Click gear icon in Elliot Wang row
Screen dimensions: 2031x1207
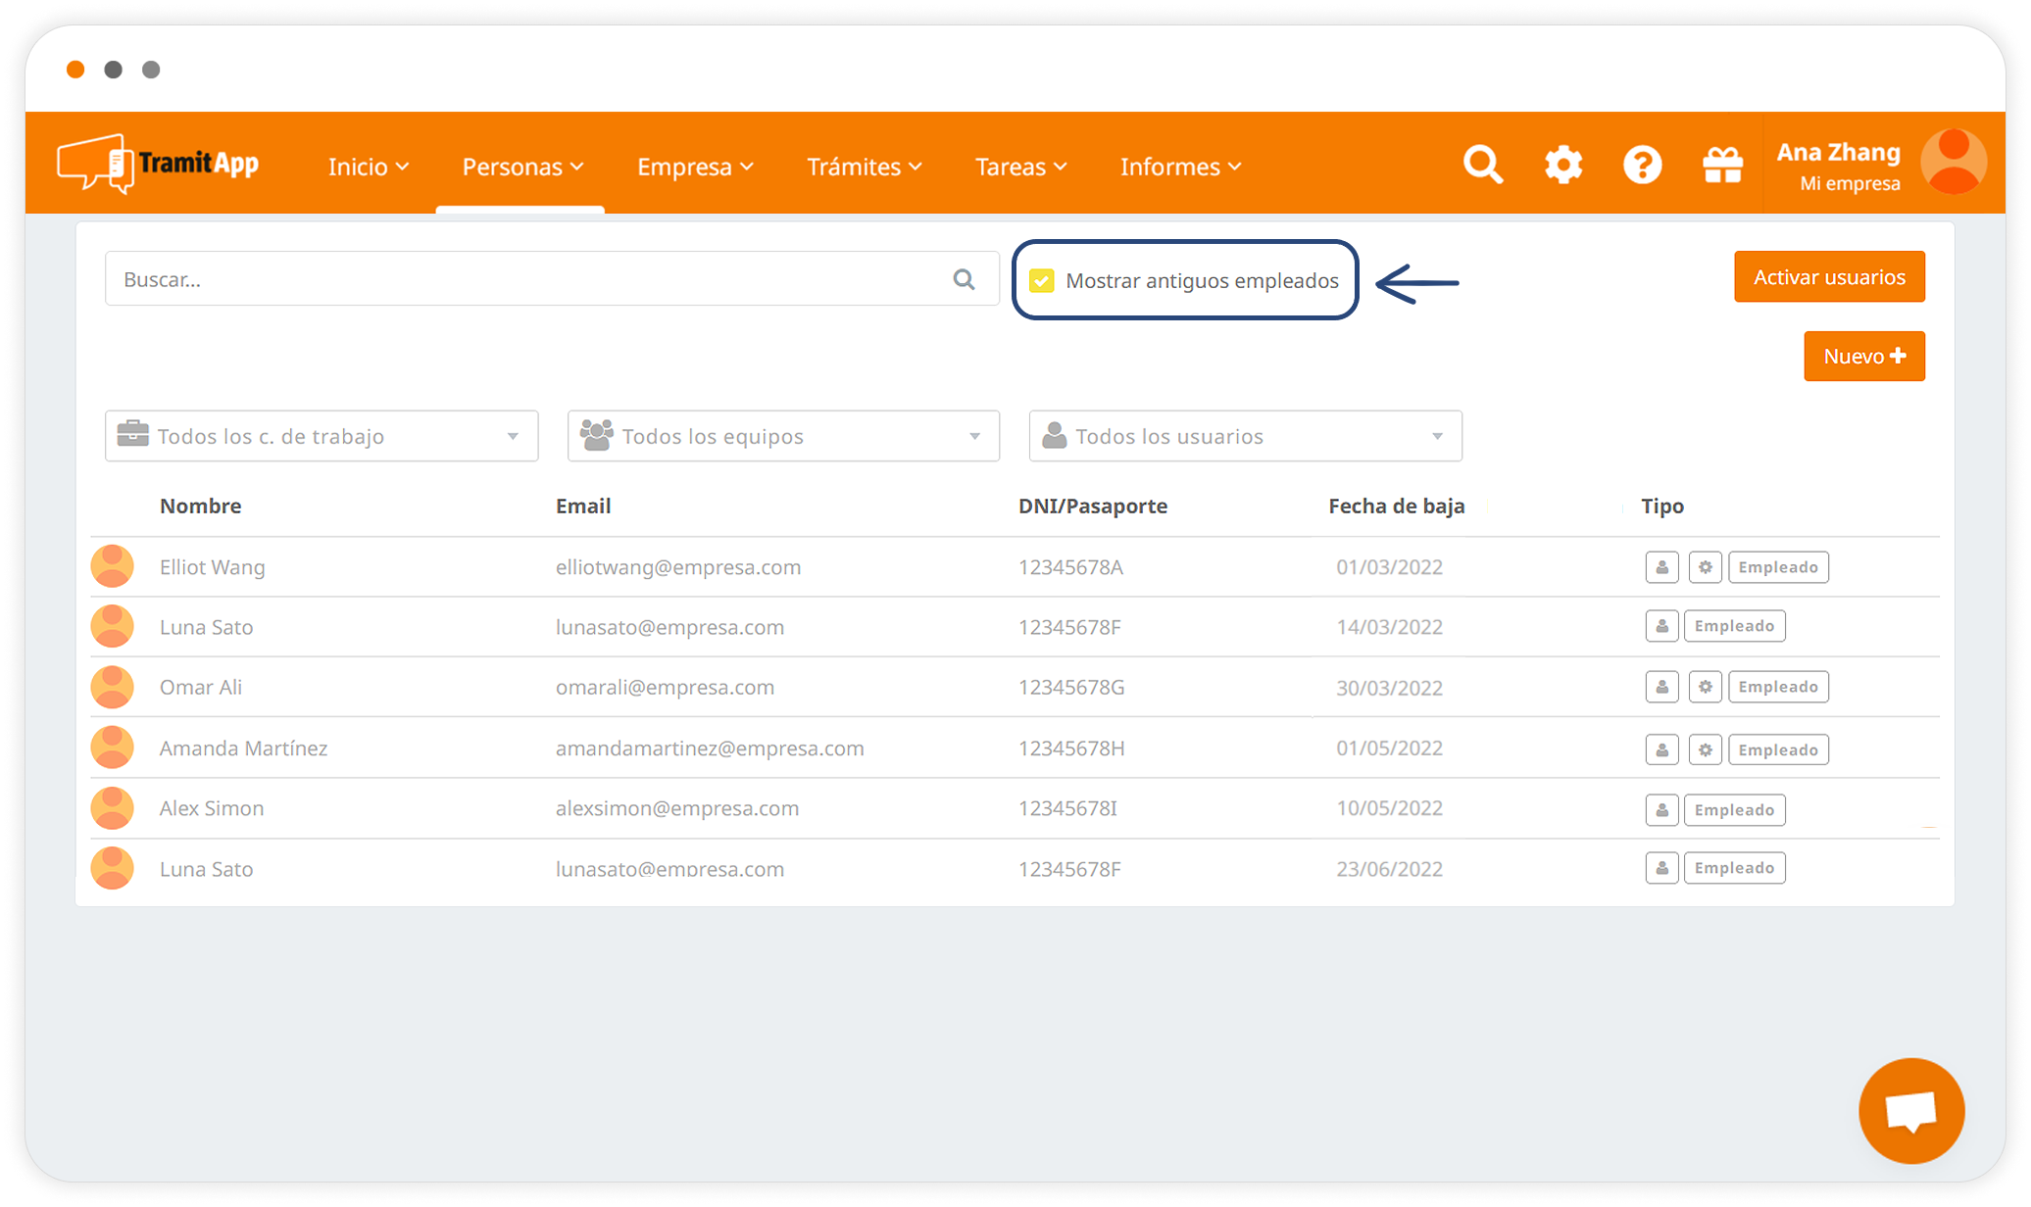pos(1706,567)
